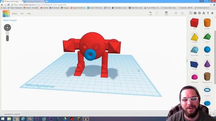Click the Undo arrow icon

pos(151,13)
